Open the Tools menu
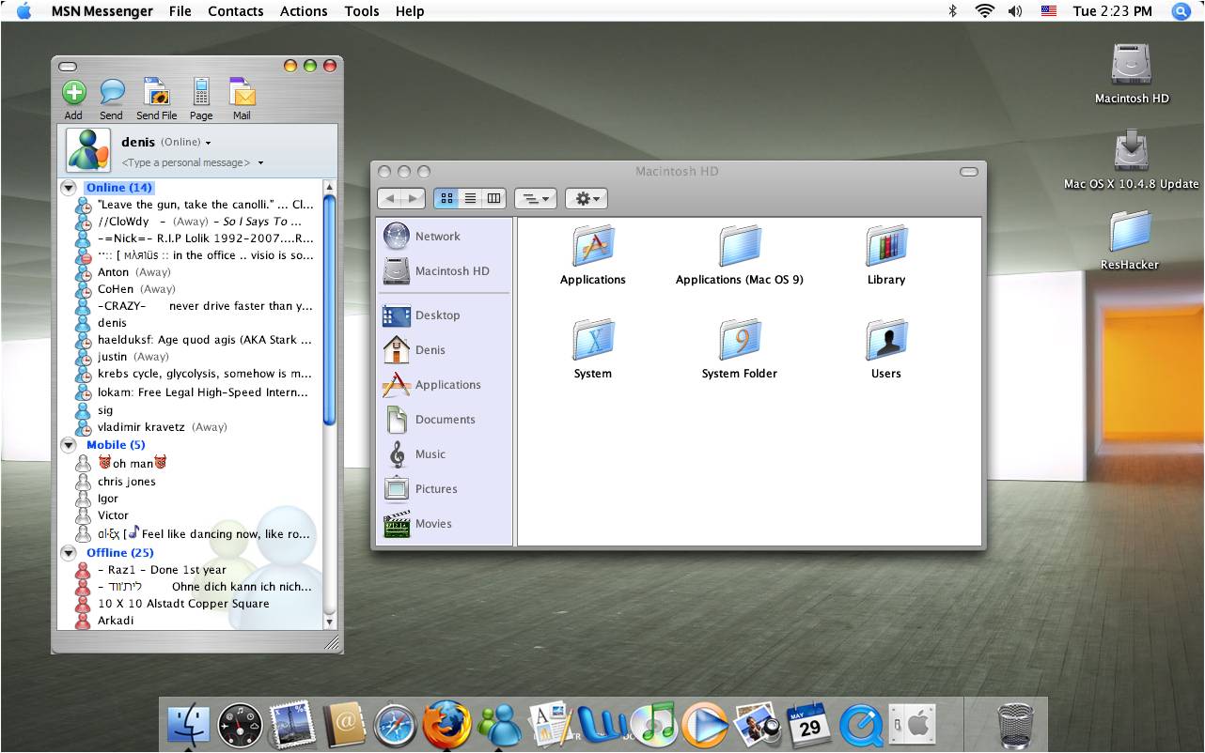The height and width of the screenshot is (753, 1205). [362, 11]
